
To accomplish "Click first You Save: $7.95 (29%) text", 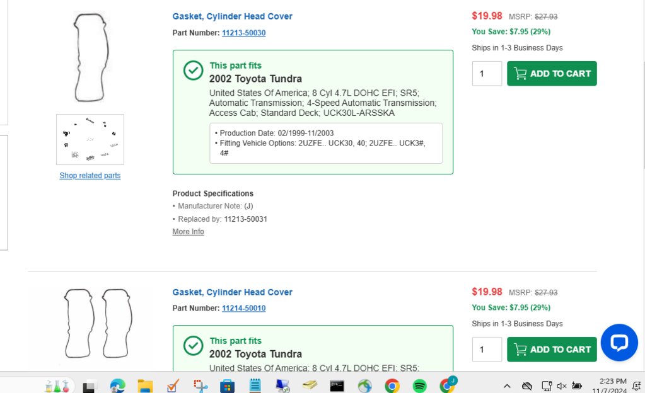I will coord(511,31).
